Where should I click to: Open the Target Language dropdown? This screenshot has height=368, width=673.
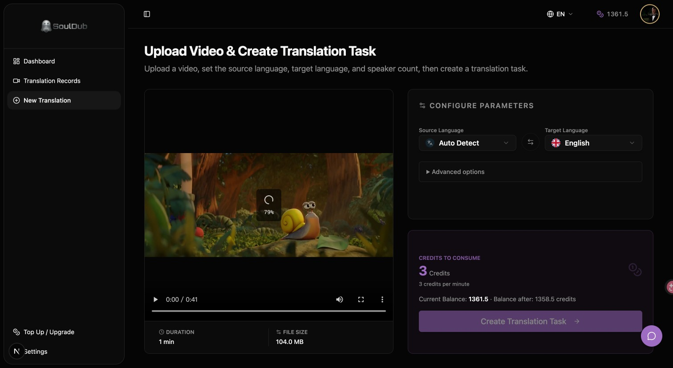(x=593, y=143)
